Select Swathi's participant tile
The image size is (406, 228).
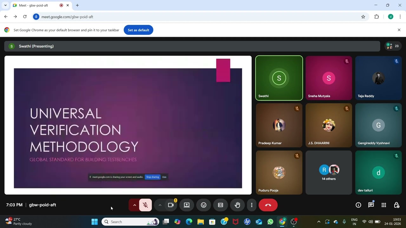point(279,78)
